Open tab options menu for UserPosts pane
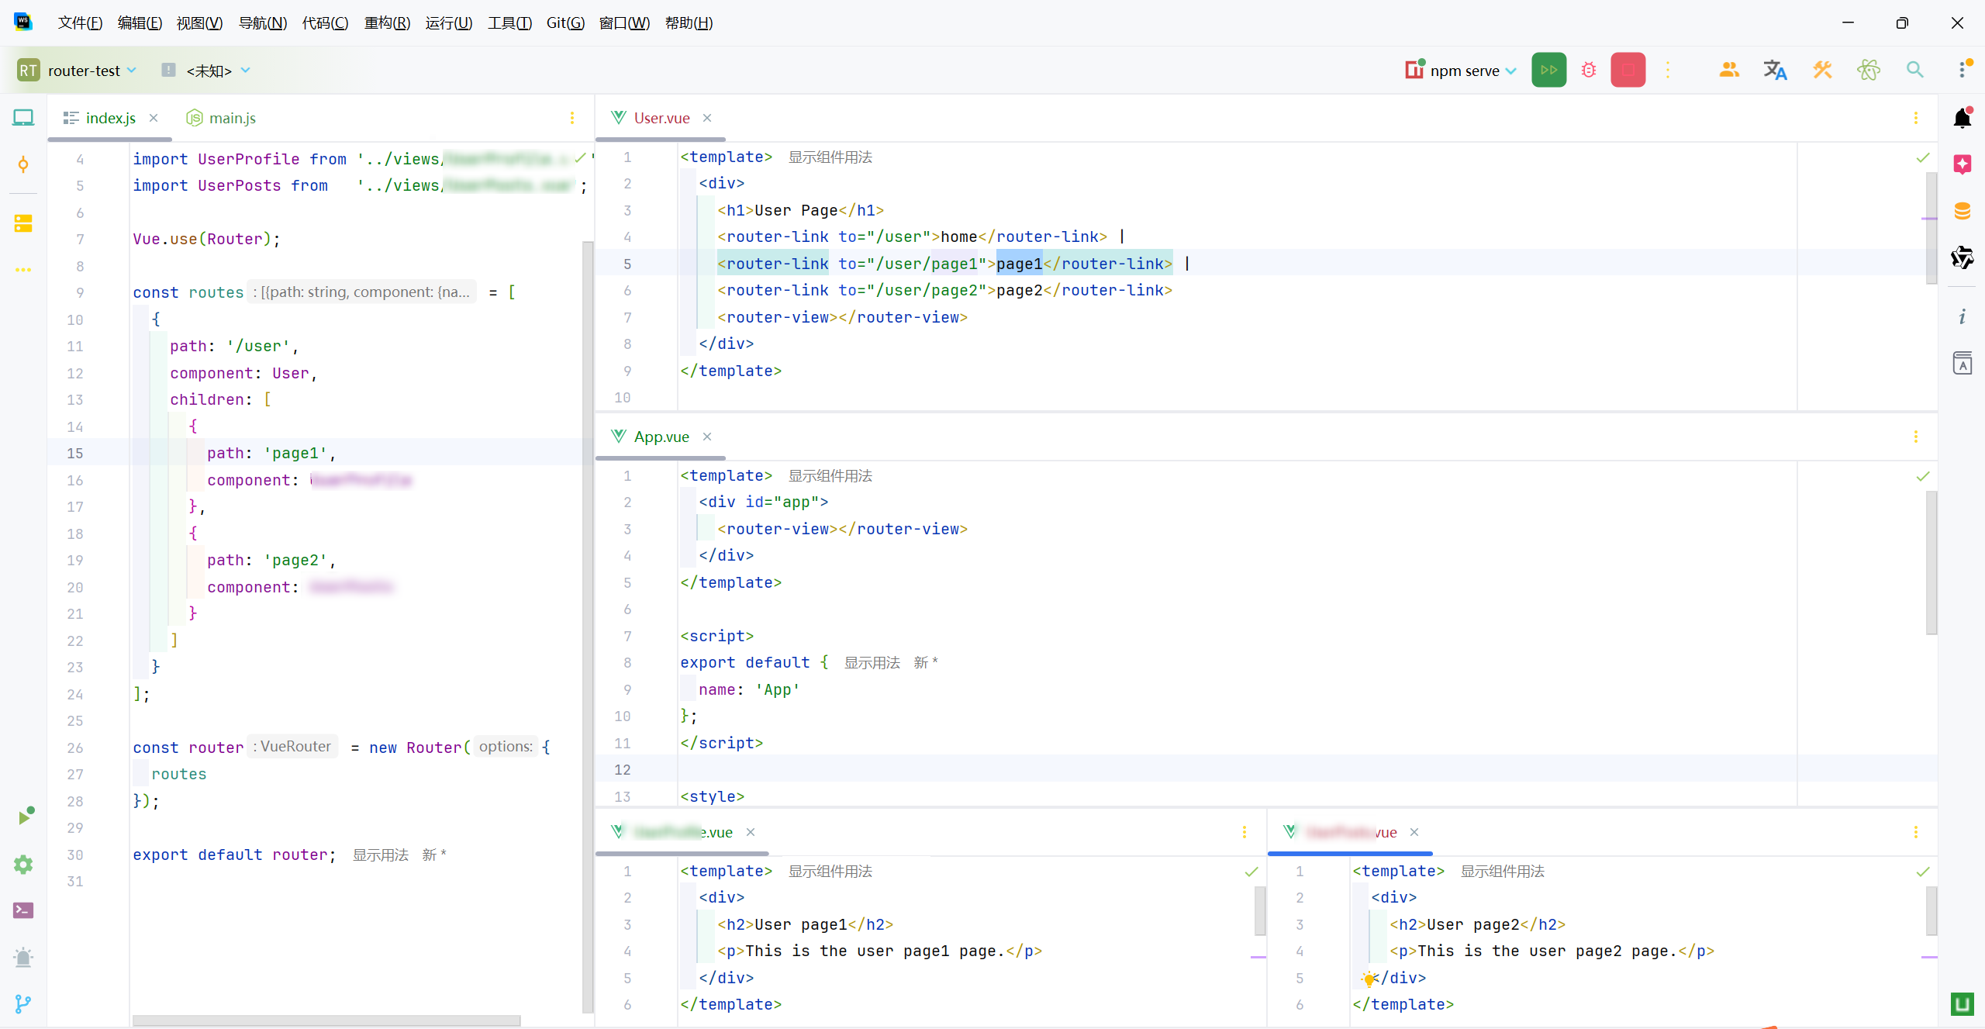1985x1029 pixels. [x=1916, y=832]
